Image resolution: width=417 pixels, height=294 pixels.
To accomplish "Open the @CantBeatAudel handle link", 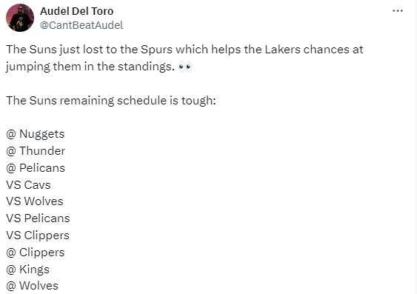I will point(81,25).
